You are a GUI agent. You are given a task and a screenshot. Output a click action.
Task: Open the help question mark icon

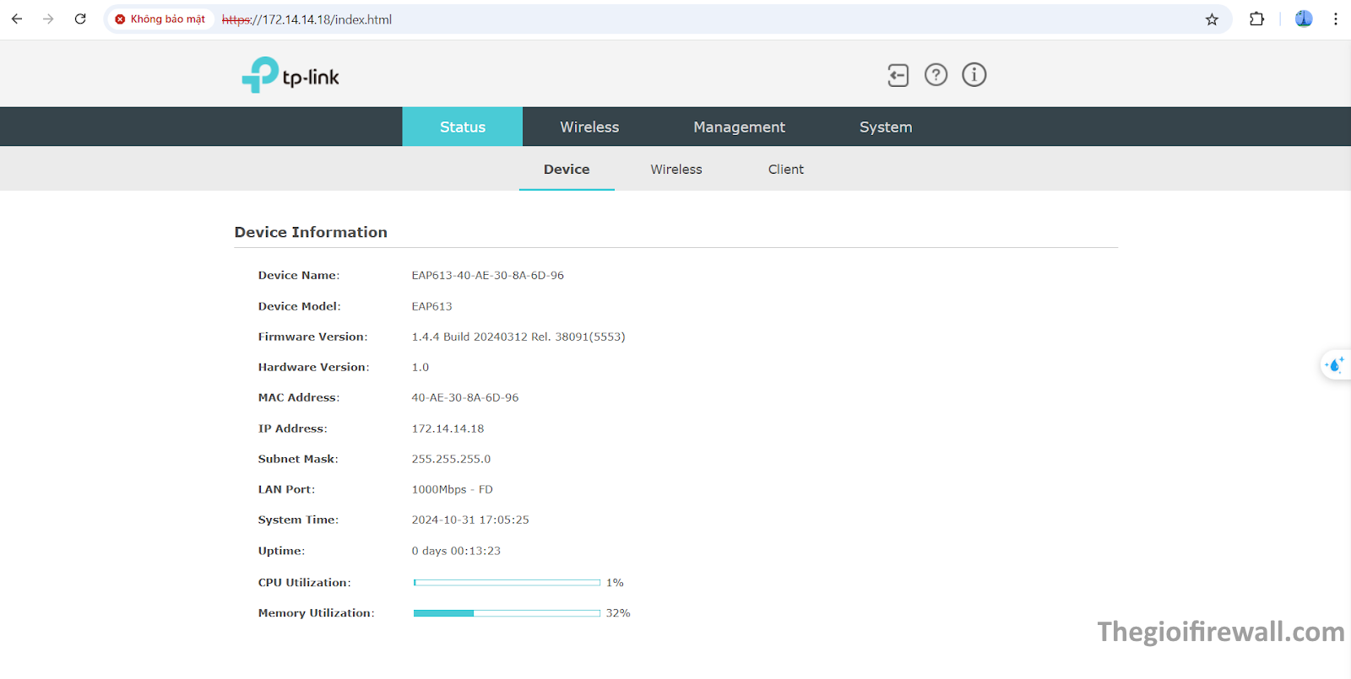point(936,75)
